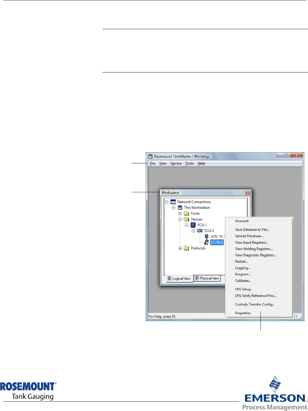Screen dimensions: 308x411
Task: Click the window resize grip corner
Action: pos(300,317)
